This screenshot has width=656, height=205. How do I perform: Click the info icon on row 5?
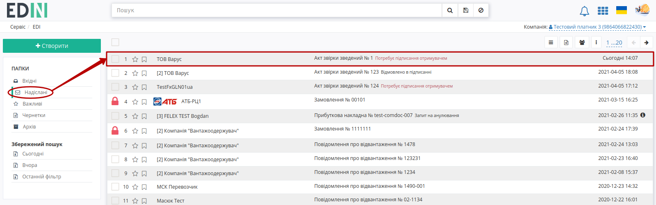[x=643, y=115]
